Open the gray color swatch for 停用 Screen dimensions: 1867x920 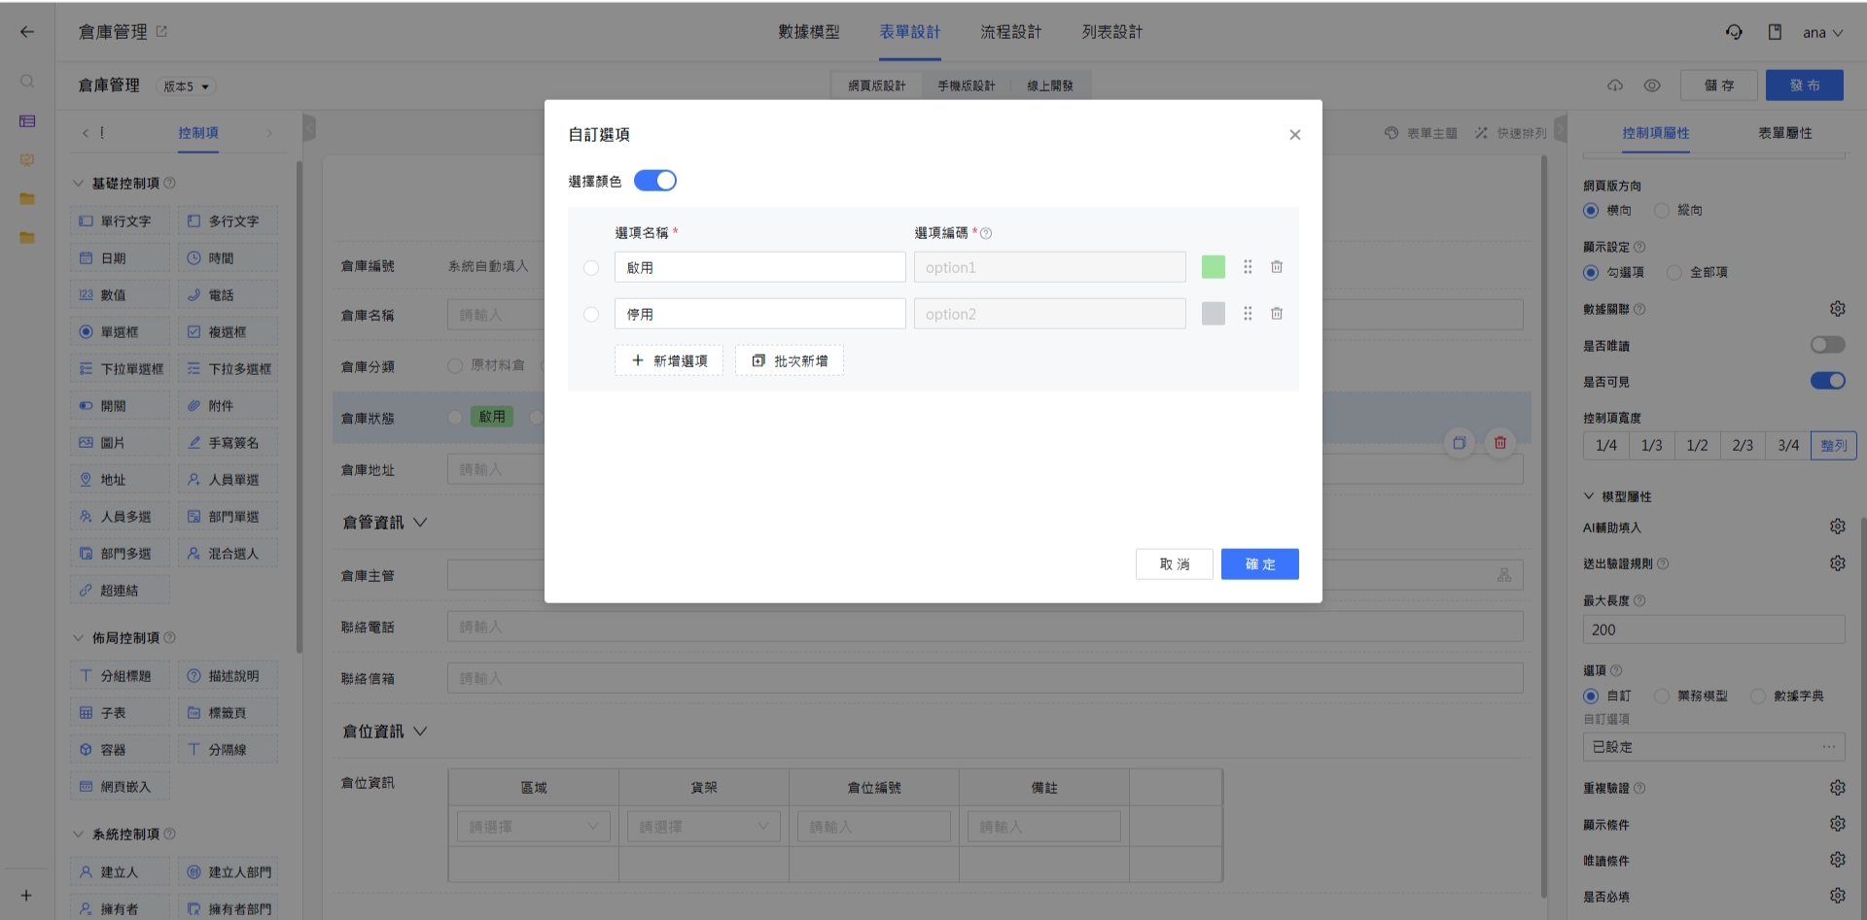coord(1214,314)
